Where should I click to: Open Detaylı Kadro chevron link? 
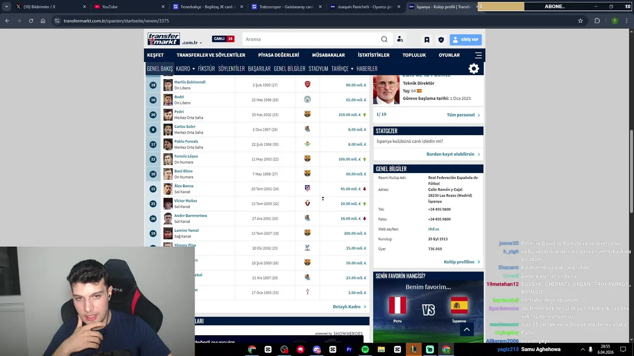349,307
